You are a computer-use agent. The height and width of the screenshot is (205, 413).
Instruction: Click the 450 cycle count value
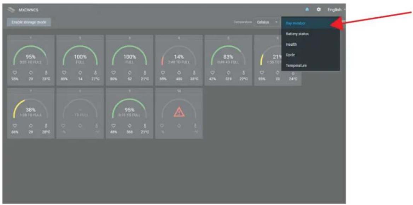[x=179, y=79]
